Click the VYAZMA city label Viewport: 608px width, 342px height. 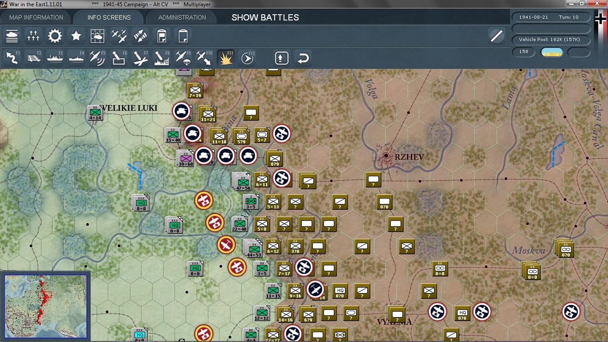click(395, 322)
